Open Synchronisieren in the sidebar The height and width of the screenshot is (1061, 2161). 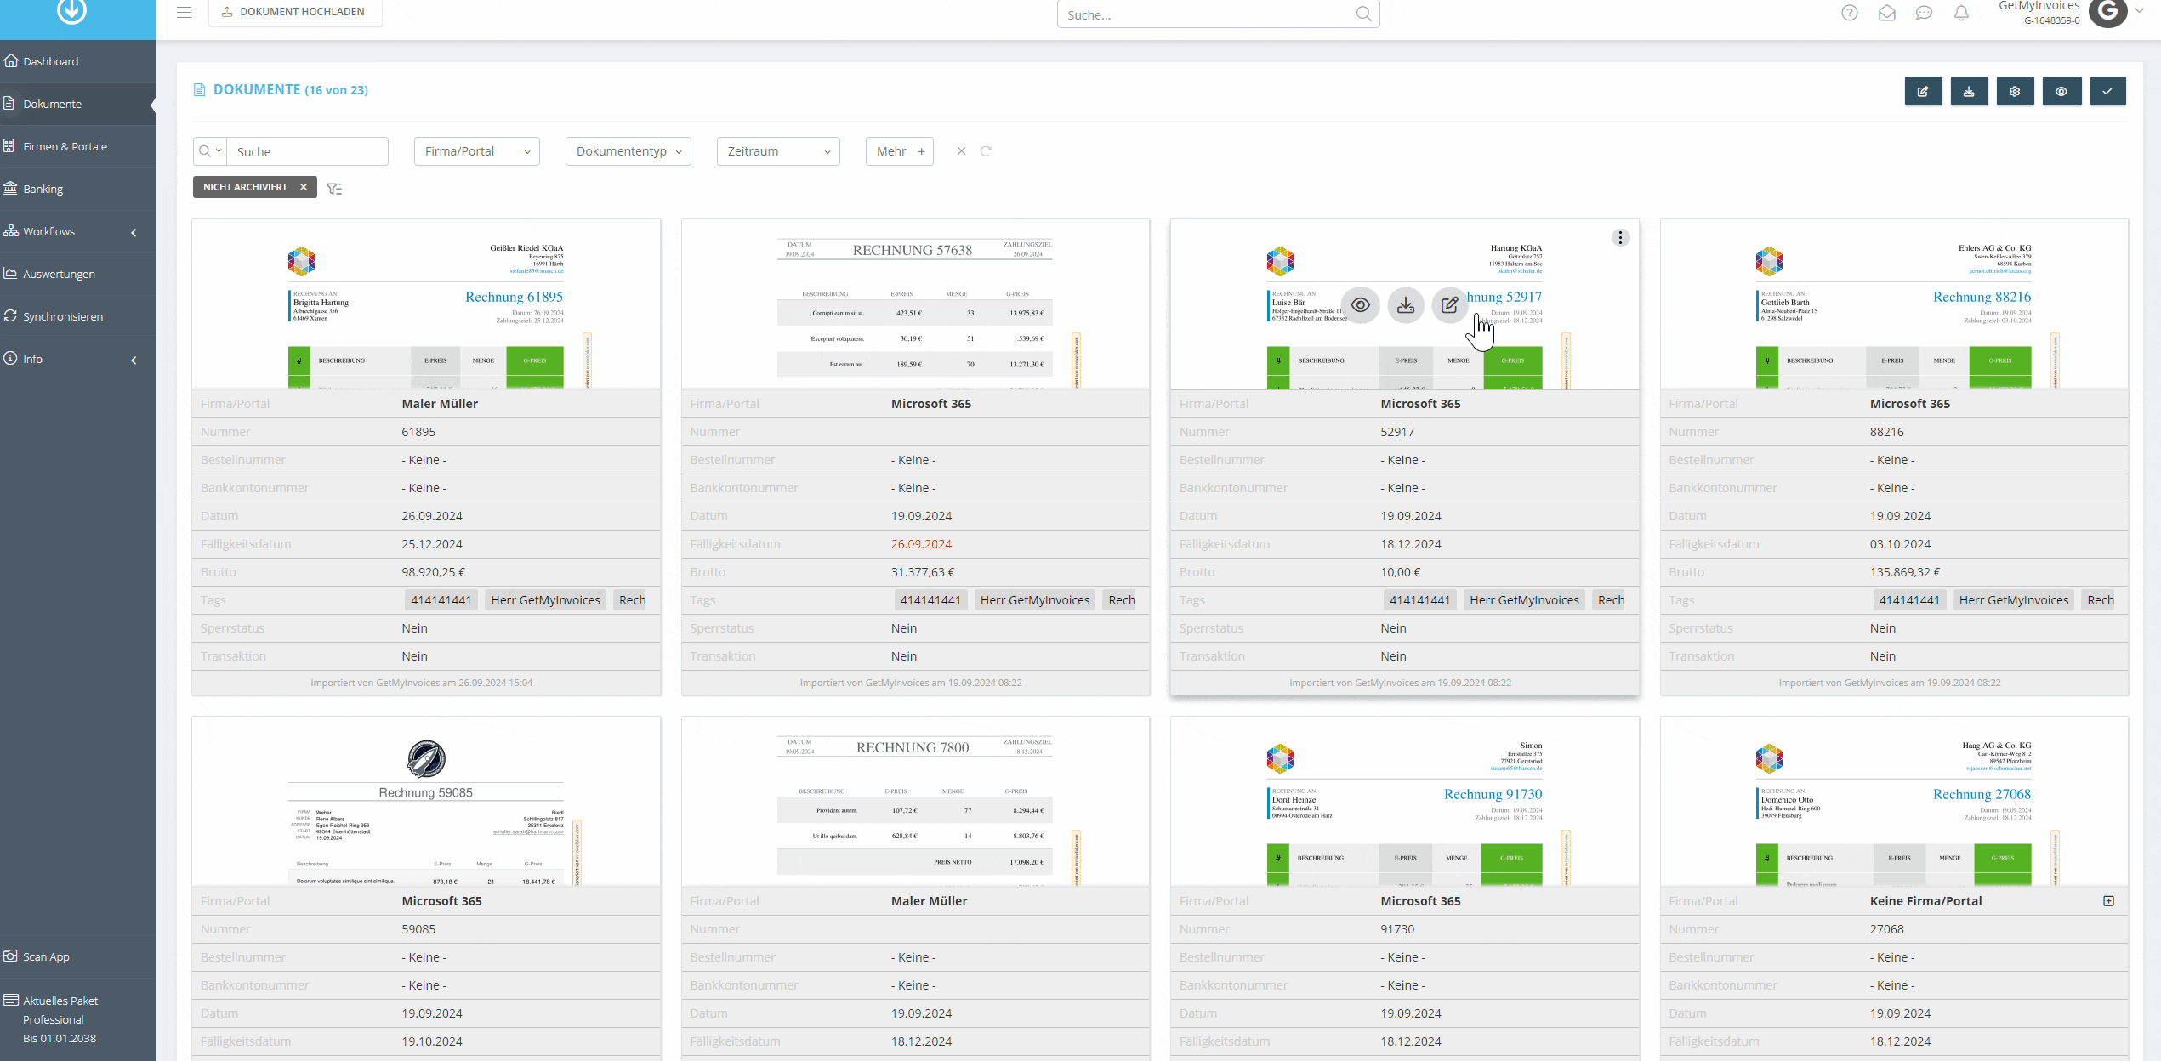78,316
